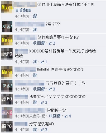Unlike 林智勝午安 comment via 收回讚
The width and height of the screenshot is (106, 134).
click(55, 116)
